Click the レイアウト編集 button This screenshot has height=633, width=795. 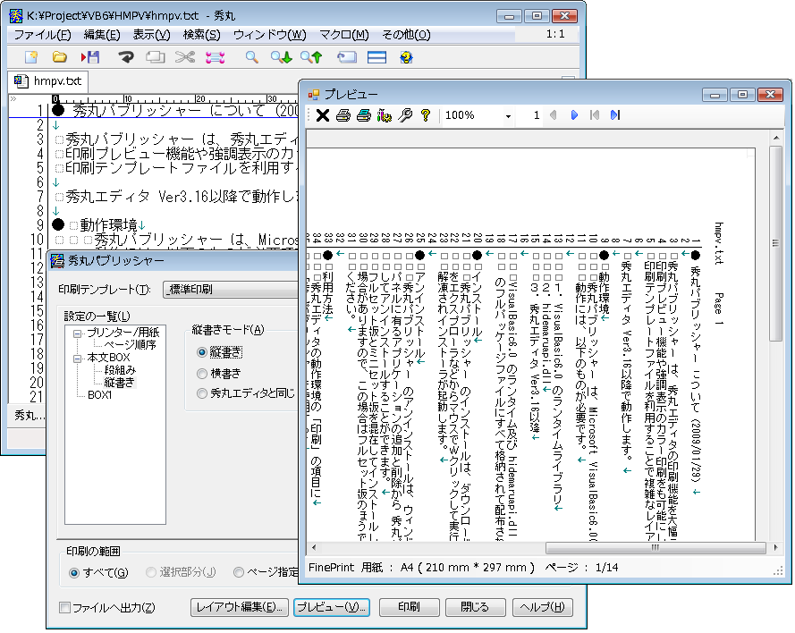coord(239,607)
